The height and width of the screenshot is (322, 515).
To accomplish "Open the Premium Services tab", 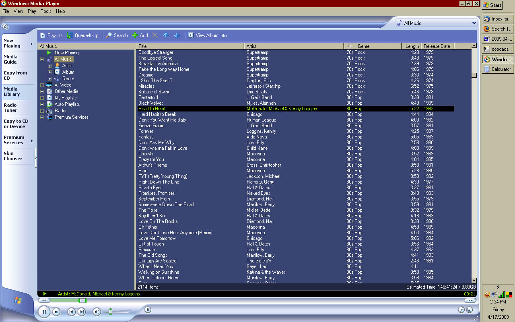I will click(x=18, y=140).
